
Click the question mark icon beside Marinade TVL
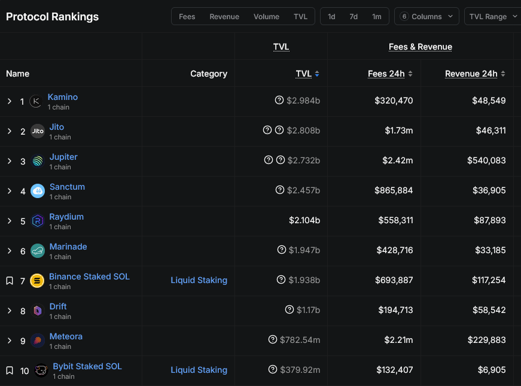(281, 250)
